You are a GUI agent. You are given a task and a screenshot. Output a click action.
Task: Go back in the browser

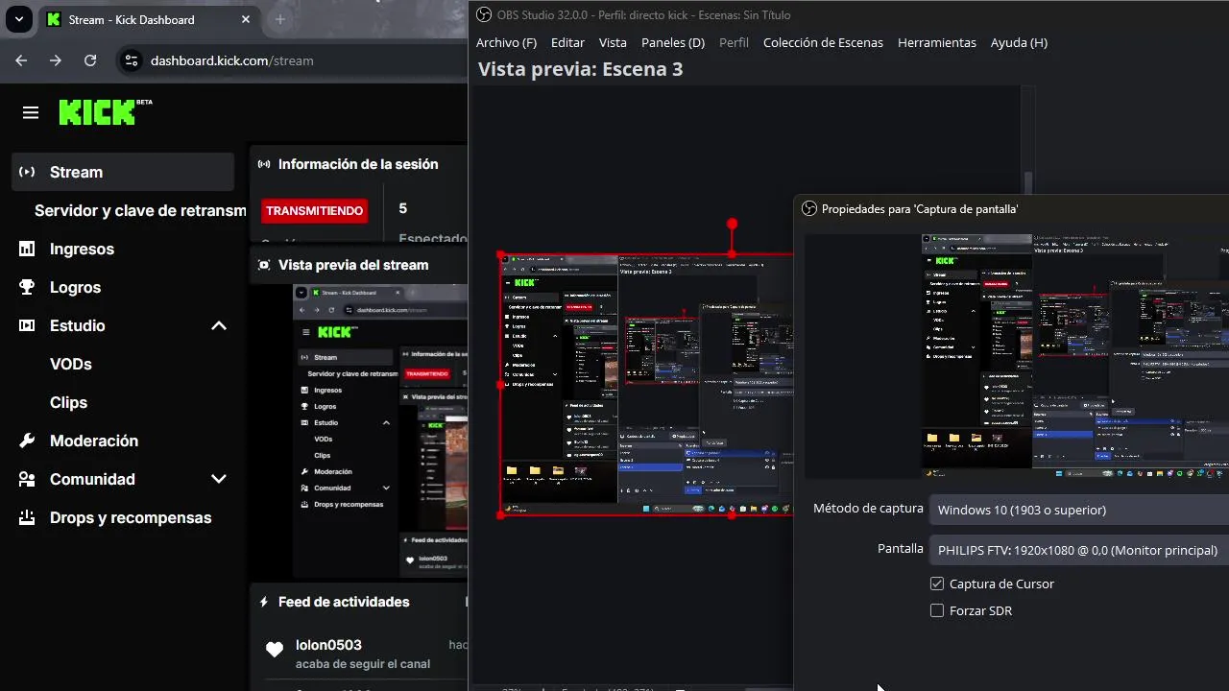[21, 60]
